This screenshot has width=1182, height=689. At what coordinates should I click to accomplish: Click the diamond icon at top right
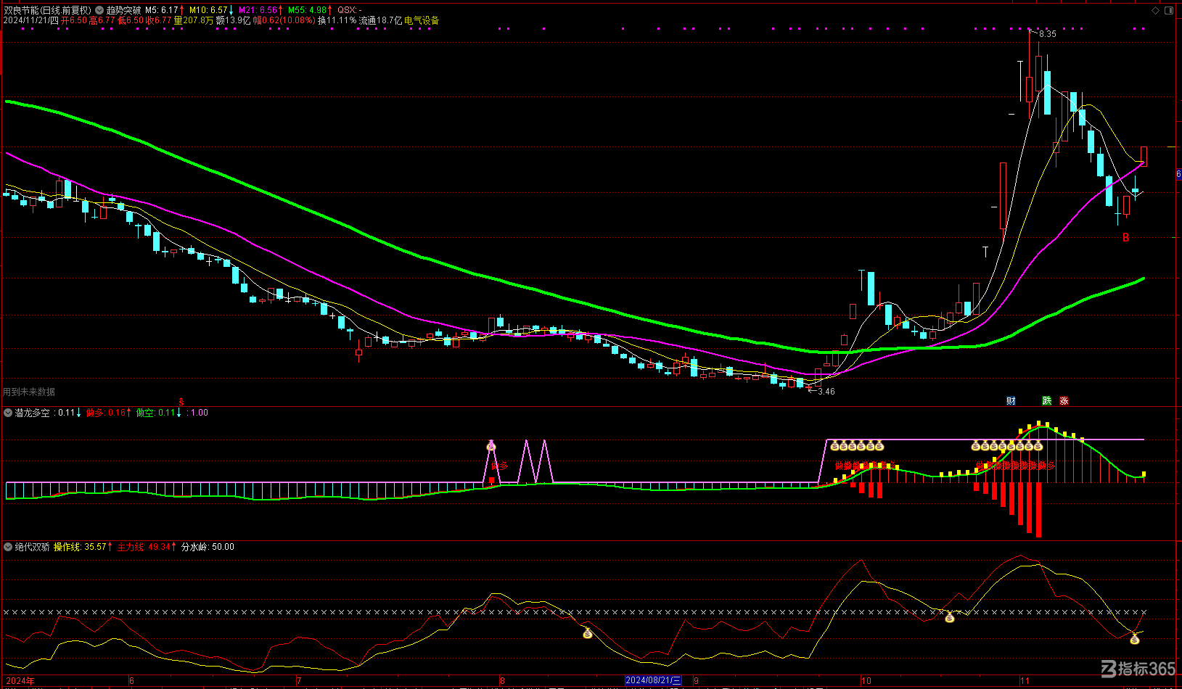click(x=1156, y=10)
